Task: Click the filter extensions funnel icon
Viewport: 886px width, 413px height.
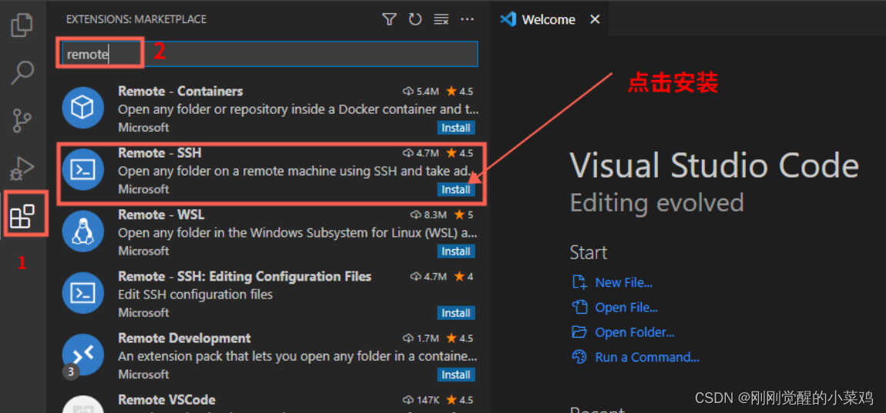Action: click(x=389, y=20)
